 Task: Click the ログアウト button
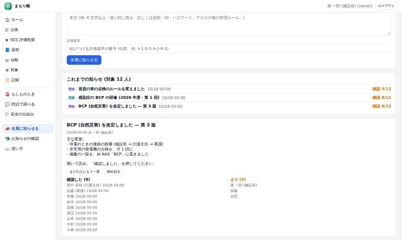click(x=386, y=6)
